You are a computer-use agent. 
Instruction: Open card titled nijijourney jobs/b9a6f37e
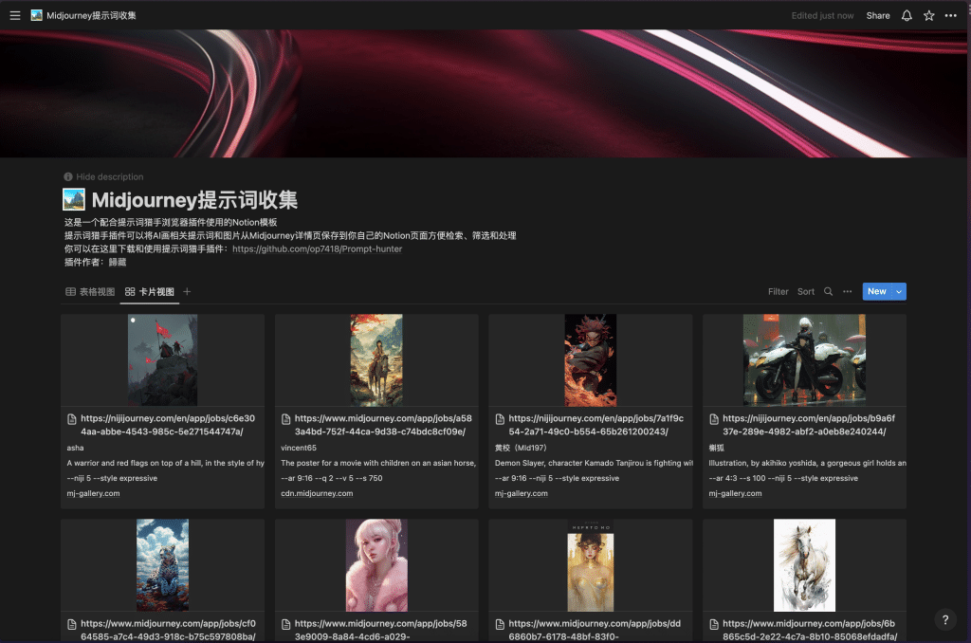[x=809, y=425]
